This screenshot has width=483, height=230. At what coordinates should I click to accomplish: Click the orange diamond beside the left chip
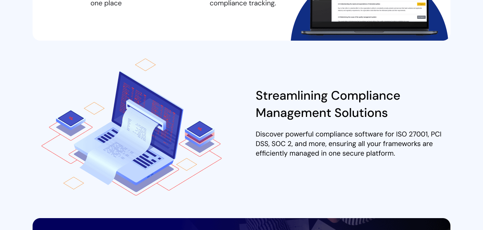pyautogui.click(x=94, y=108)
